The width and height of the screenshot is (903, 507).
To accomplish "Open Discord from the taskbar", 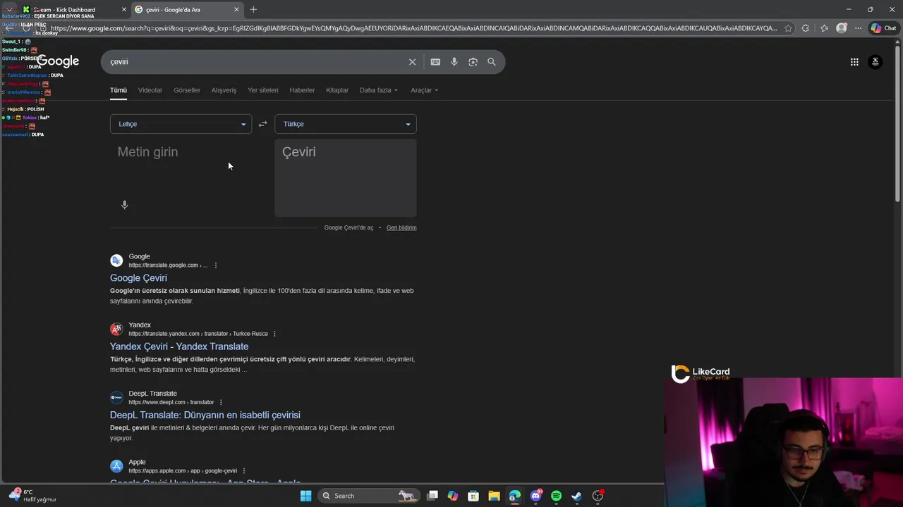I will pos(535,496).
